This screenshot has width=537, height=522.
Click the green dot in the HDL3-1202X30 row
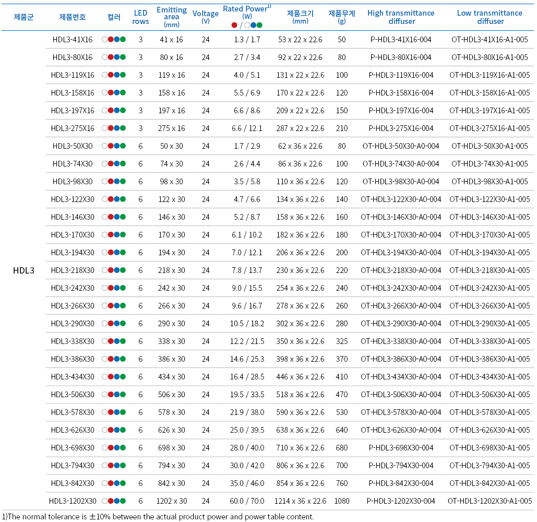tap(123, 501)
